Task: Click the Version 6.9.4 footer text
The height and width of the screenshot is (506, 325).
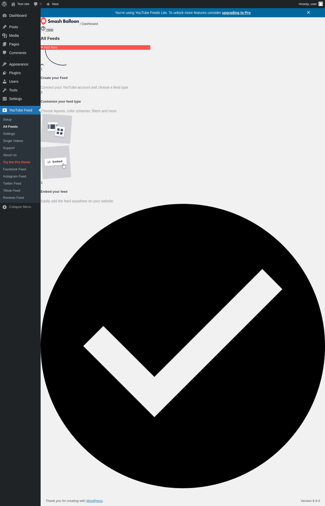Action: (x=310, y=501)
